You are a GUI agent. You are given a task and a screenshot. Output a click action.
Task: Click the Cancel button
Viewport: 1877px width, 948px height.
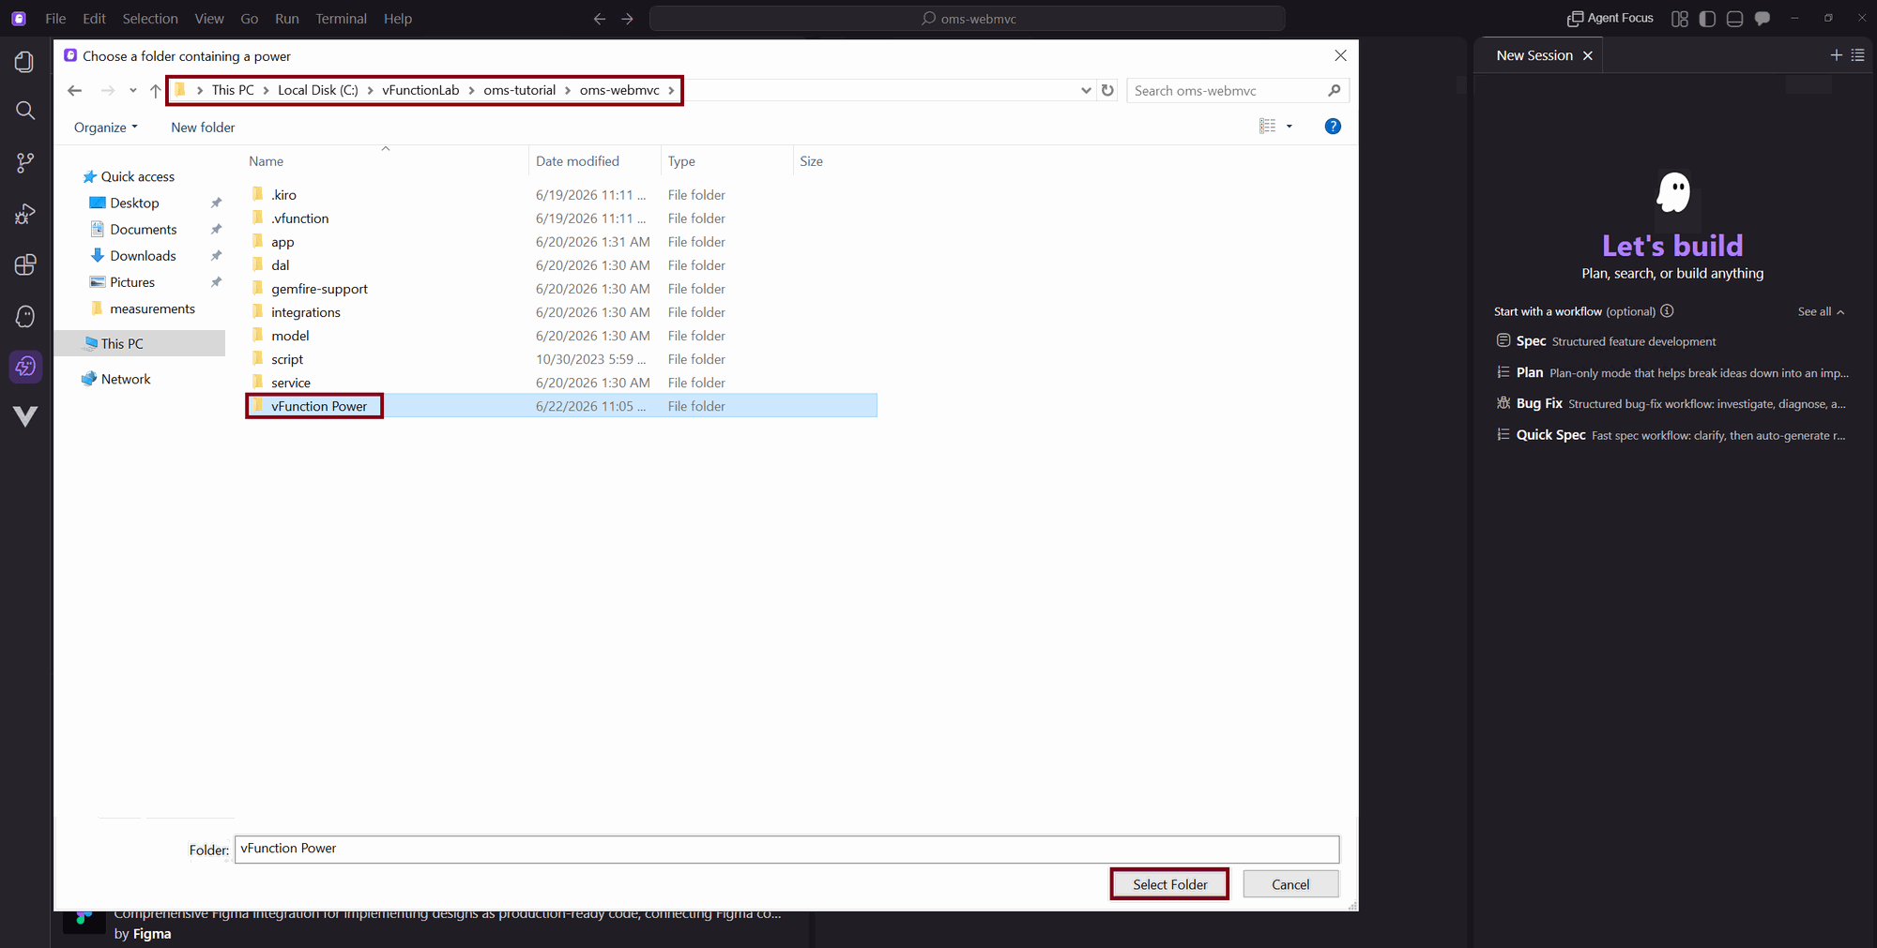(1290, 884)
